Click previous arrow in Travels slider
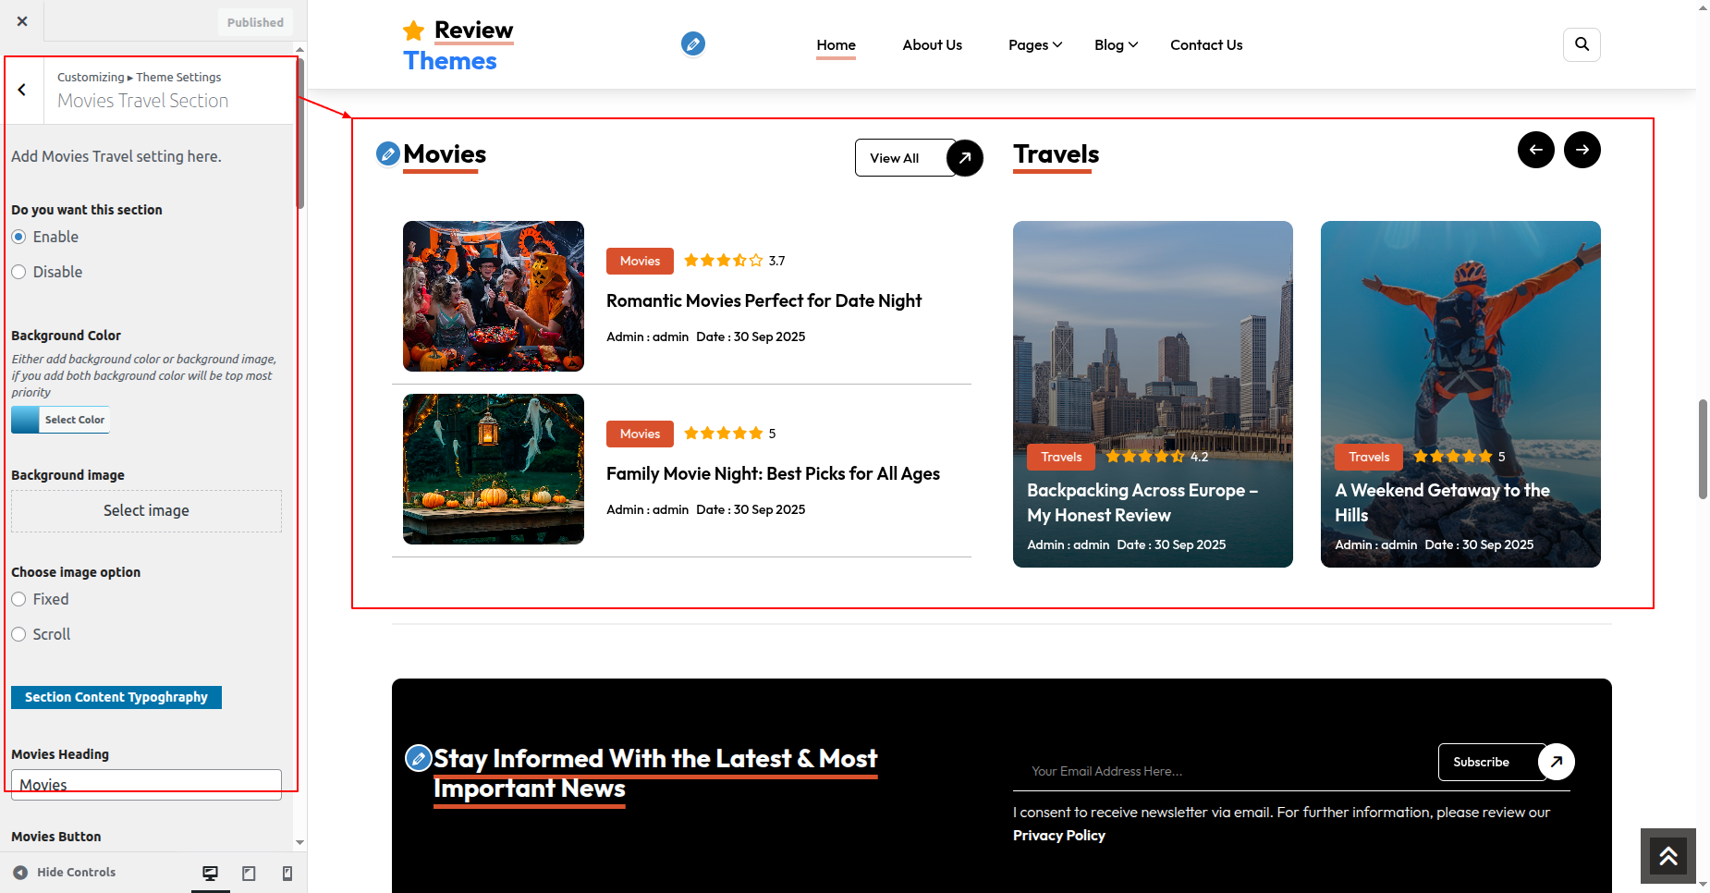 coord(1535,150)
